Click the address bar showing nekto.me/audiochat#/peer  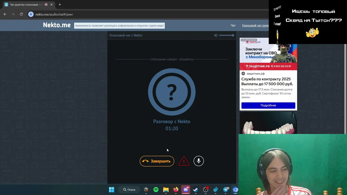tap(54, 14)
